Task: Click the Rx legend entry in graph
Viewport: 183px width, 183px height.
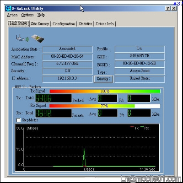Action: click(145, 128)
